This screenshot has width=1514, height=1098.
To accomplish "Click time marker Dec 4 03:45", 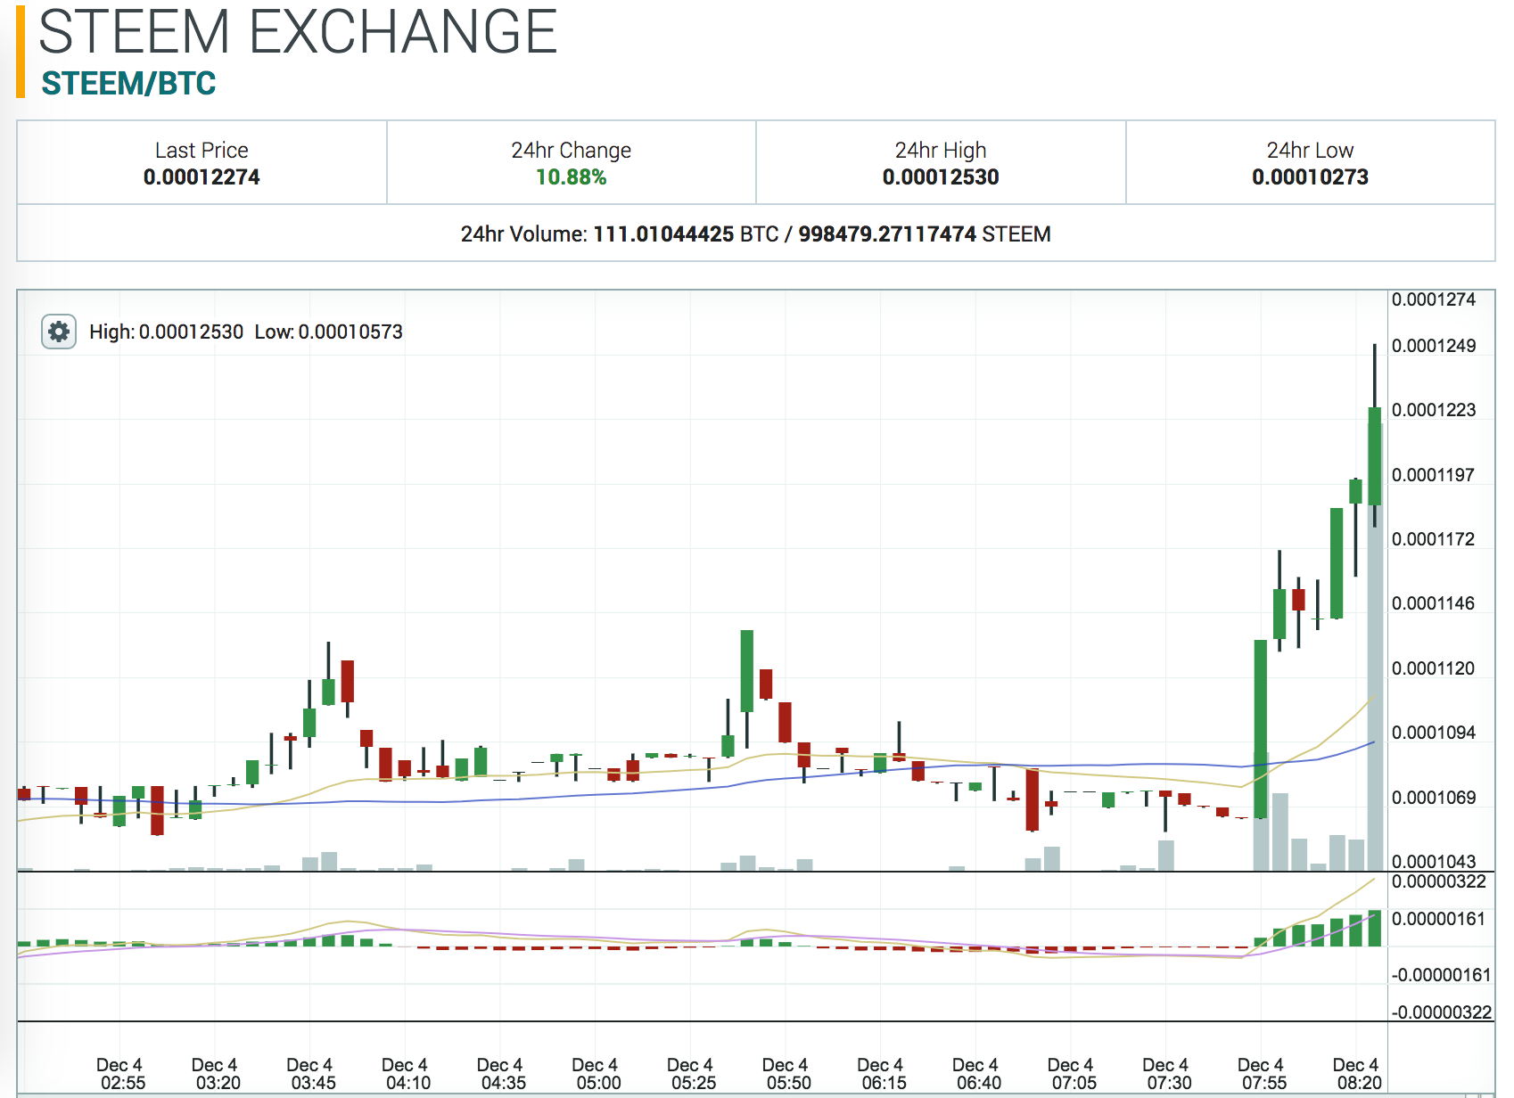I will pos(310,1074).
